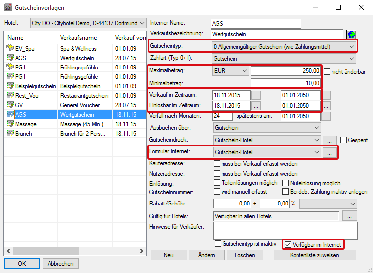
Task: Click the GV General Voucher icon
Action: coord(10,105)
